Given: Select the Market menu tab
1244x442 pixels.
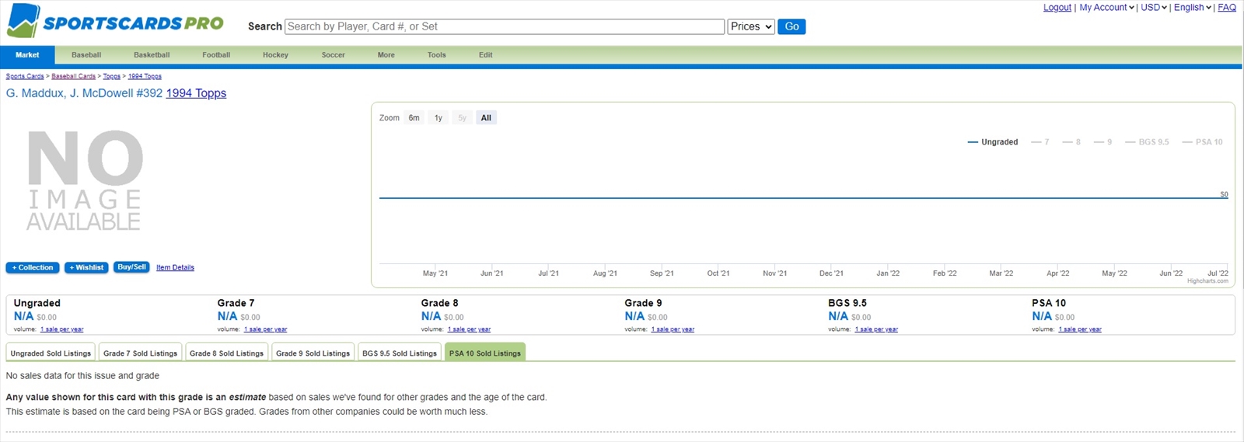Looking at the screenshot, I should [27, 55].
